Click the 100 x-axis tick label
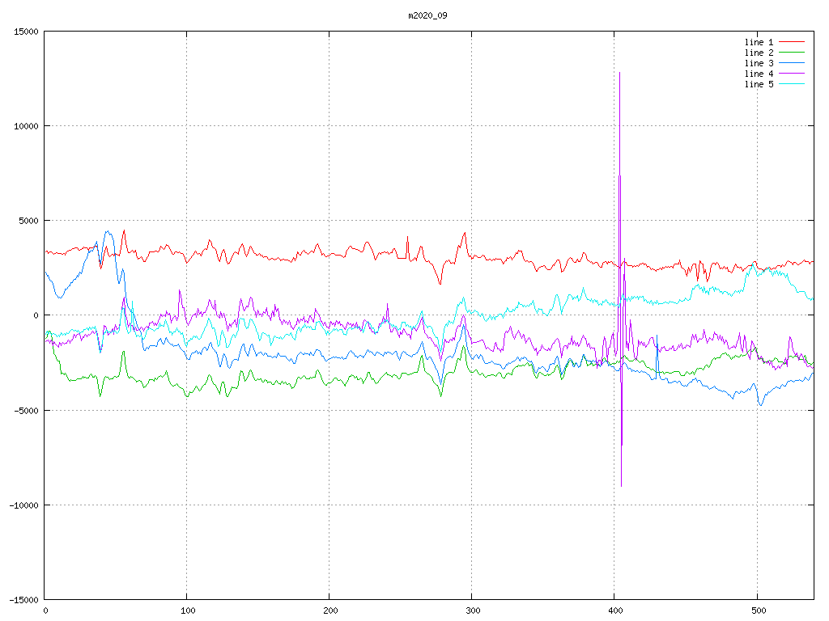Screen dimensions: 829x621 [187, 611]
